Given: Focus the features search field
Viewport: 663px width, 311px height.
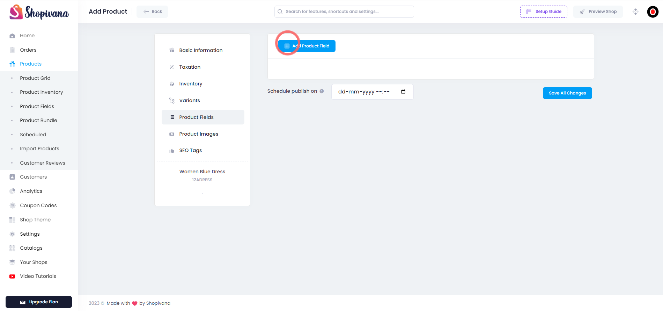Looking at the screenshot, I should point(344,12).
